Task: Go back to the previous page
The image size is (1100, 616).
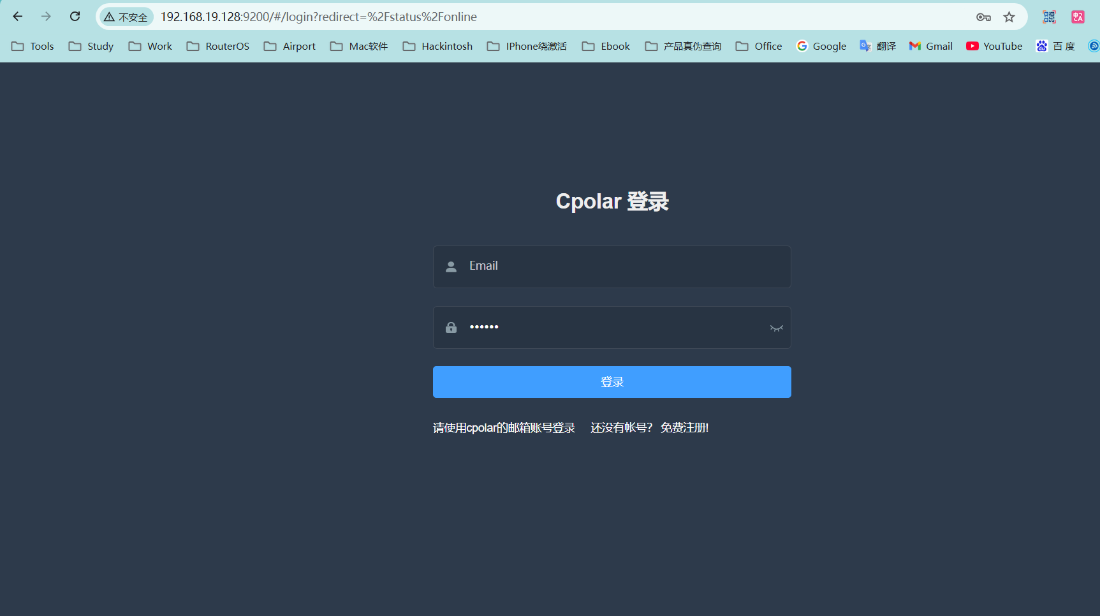Action: point(18,17)
